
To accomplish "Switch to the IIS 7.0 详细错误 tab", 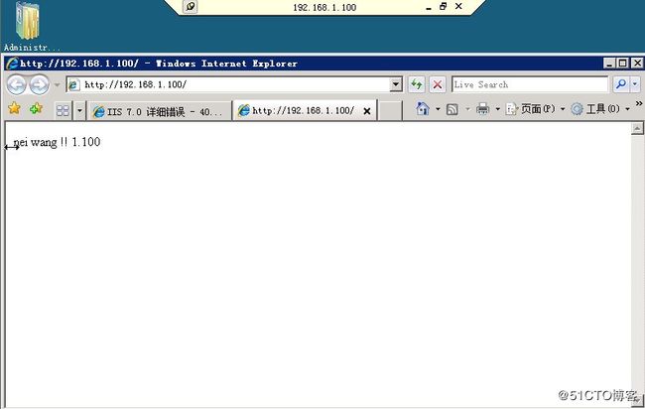I will (x=159, y=111).
